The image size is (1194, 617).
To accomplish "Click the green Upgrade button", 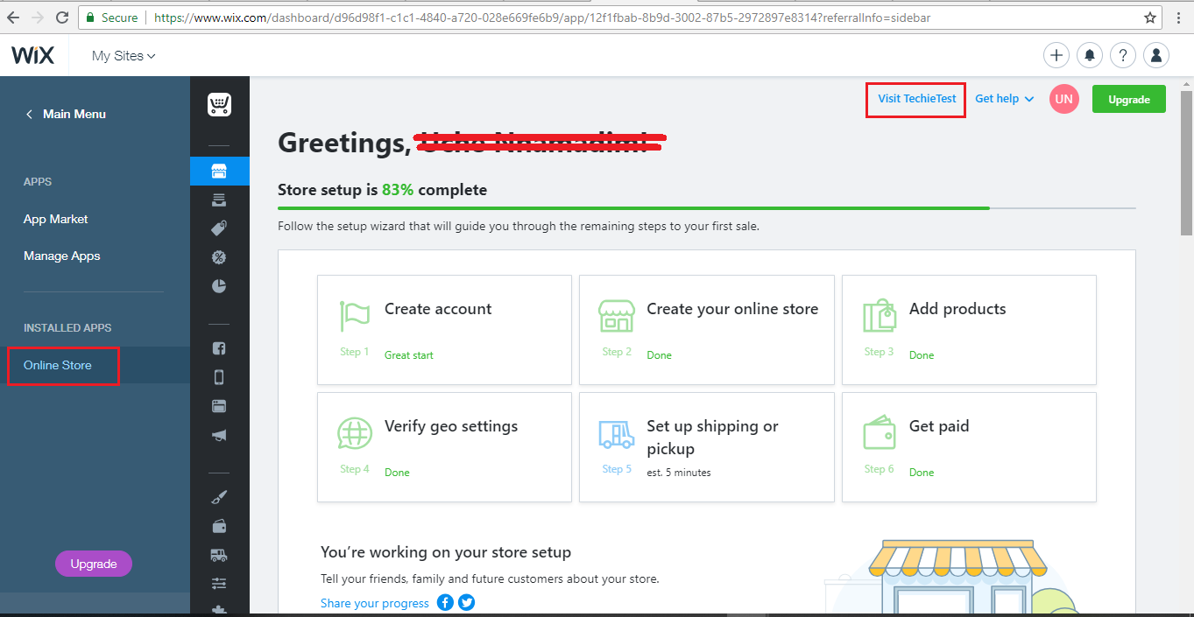I will click(1129, 99).
